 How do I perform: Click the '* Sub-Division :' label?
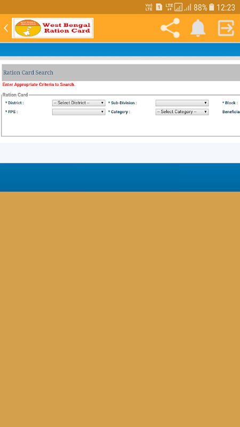[x=123, y=103]
